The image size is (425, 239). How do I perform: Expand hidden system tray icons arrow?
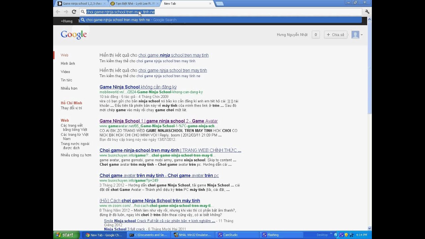pos(336,235)
